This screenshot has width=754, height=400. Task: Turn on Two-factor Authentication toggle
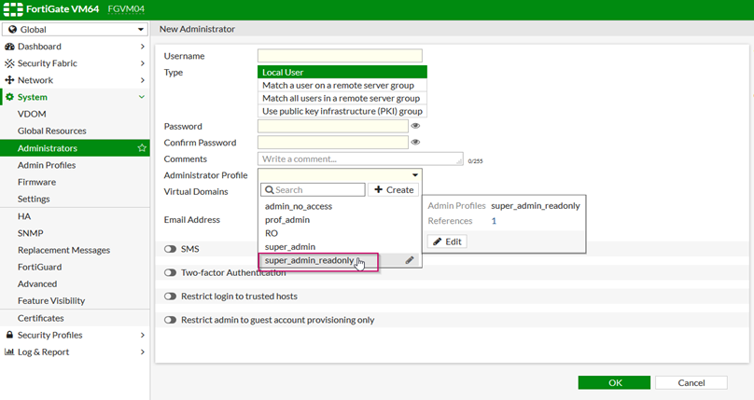coord(171,273)
